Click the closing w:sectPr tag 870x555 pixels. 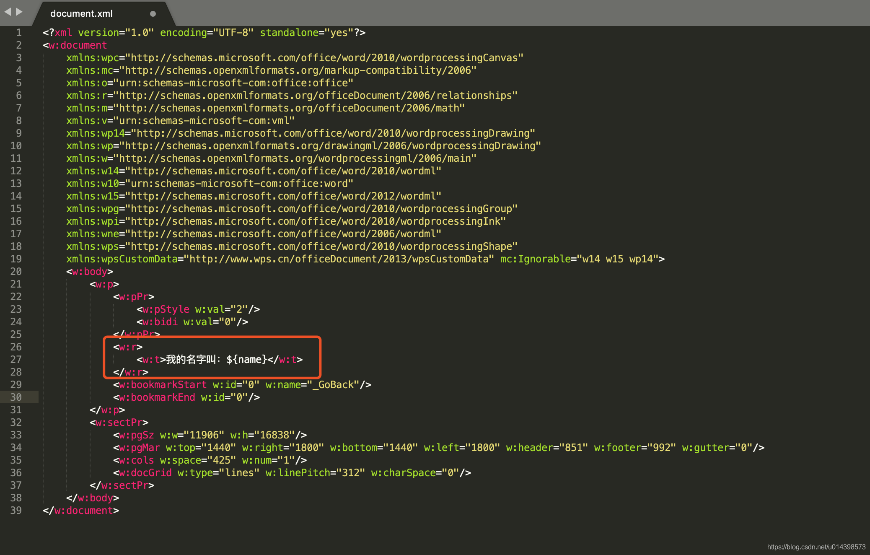[x=122, y=485]
